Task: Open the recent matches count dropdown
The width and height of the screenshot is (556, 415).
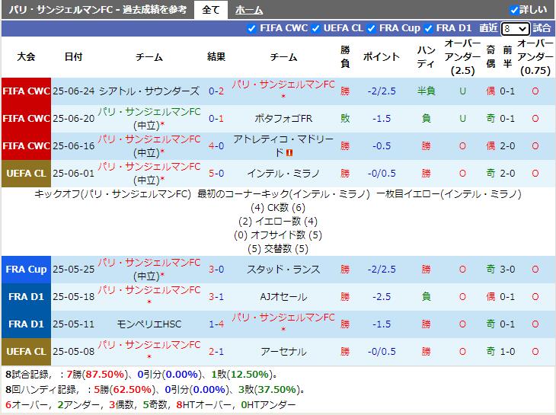Action: (515, 28)
